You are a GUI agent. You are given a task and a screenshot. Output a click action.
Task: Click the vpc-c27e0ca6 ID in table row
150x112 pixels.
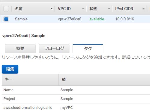click(x=70, y=19)
